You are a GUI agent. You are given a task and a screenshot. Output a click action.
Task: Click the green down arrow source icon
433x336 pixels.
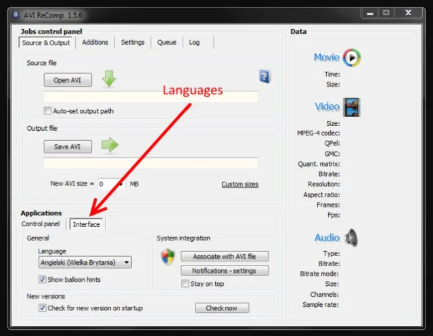click(109, 79)
